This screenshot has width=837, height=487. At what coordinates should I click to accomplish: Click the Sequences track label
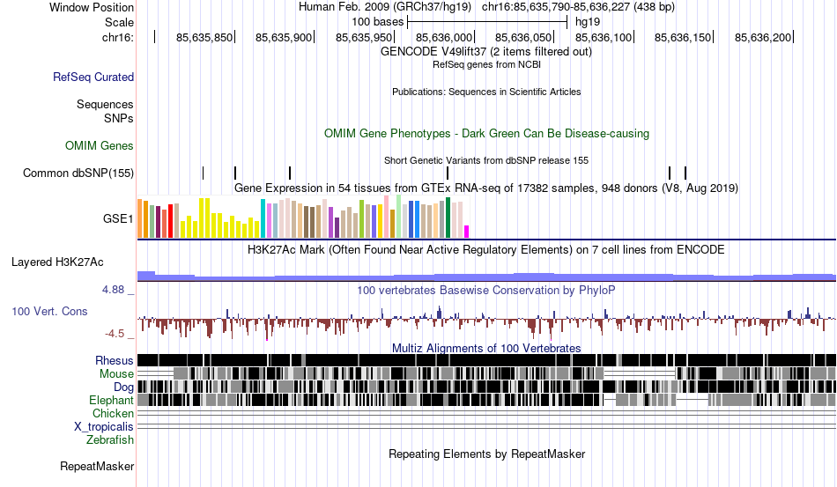[105, 104]
